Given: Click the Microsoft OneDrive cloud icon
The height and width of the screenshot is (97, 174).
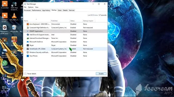Looking at the screenshot, I should [28, 42].
